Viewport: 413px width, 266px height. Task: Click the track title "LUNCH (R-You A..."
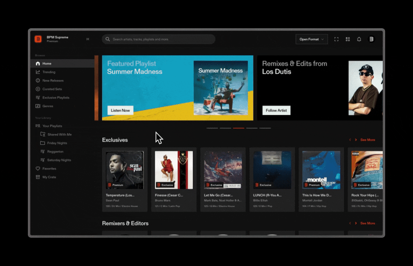[x=267, y=195]
